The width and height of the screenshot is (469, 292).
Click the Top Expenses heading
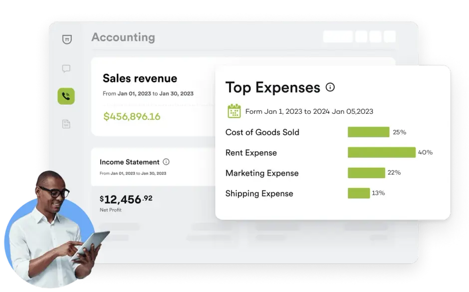(273, 87)
